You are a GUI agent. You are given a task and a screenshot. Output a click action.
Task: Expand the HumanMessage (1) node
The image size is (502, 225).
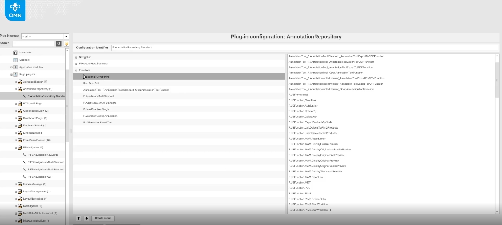(x=16, y=184)
